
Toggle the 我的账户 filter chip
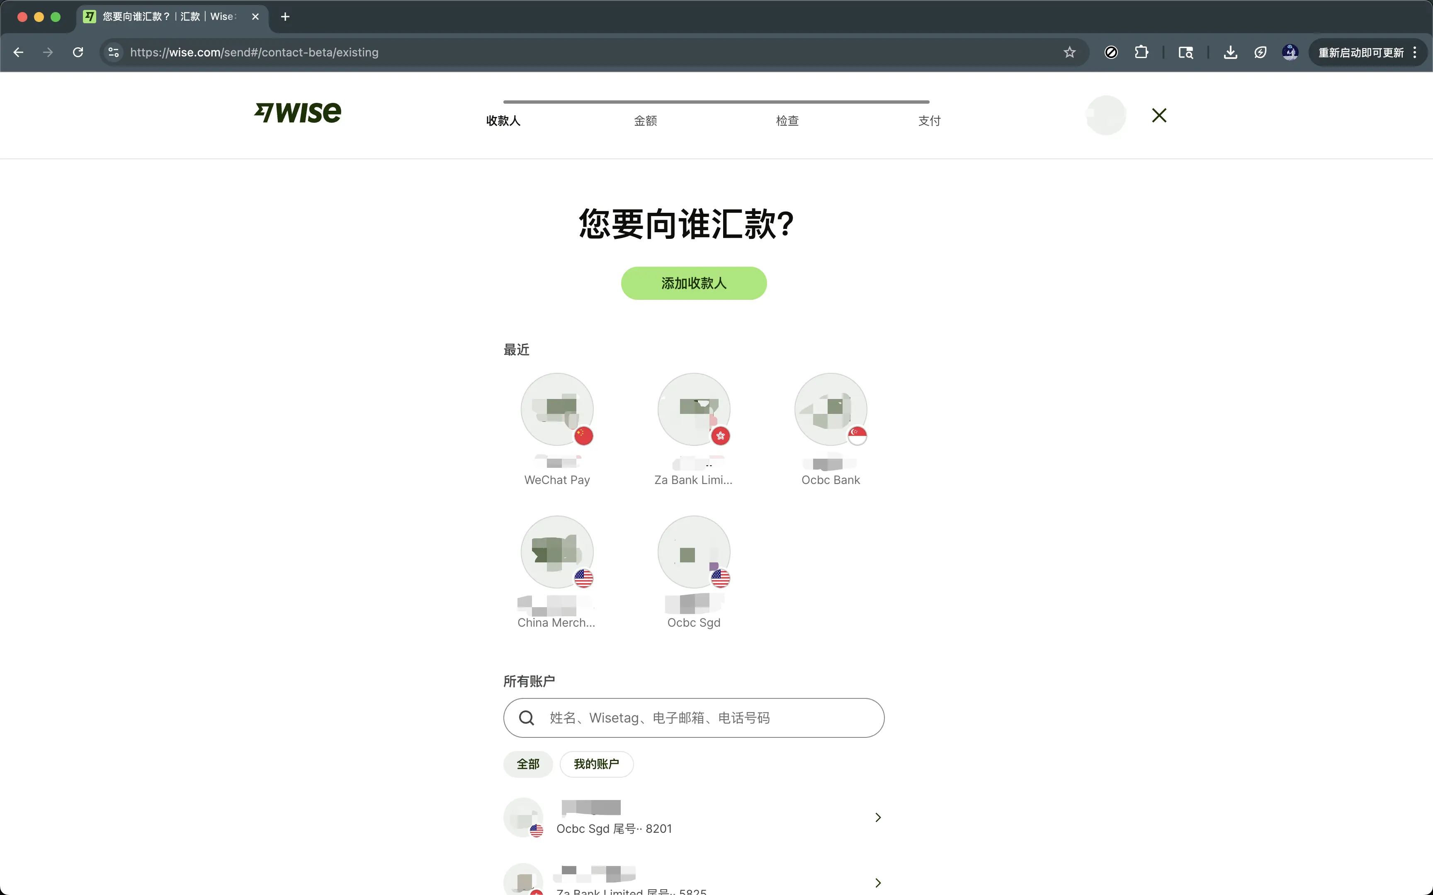click(596, 764)
